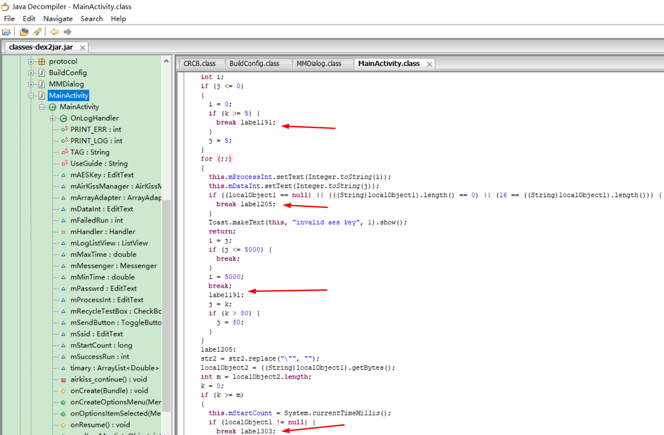Click the mDataInt field icon
664x435 pixels.
coord(63,209)
